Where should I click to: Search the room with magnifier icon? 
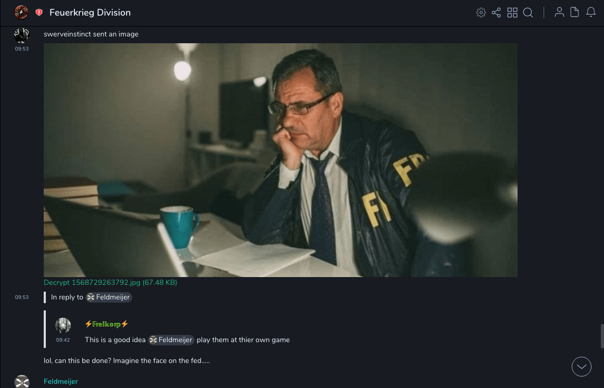[528, 12]
